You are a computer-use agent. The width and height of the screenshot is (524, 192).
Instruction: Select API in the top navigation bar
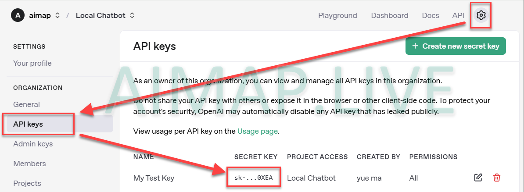[458, 15]
